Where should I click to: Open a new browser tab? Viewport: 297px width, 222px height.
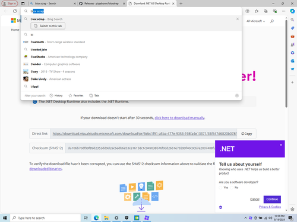pyautogui.click(x=181, y=4)
